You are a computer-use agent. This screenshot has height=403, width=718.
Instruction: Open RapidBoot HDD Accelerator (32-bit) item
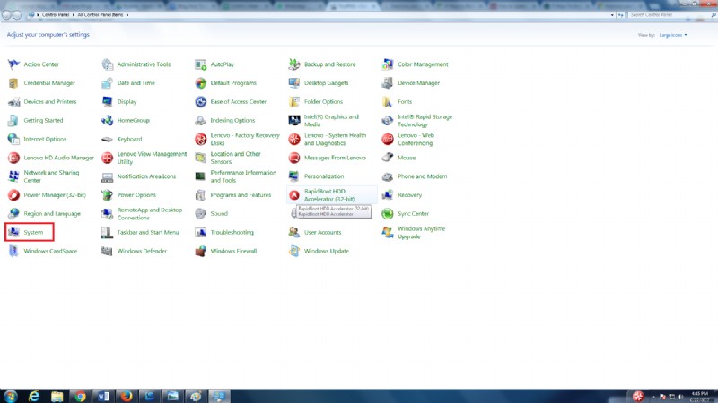click(332, 195)
